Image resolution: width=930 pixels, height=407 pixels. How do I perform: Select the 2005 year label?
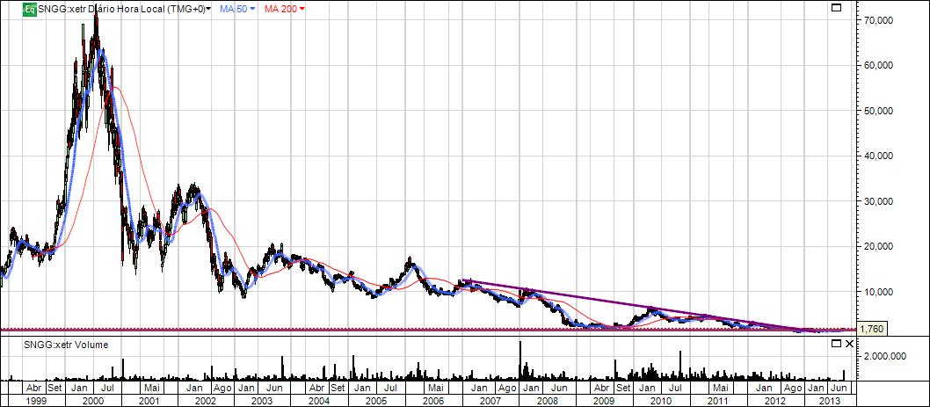[x=377, y=401]
